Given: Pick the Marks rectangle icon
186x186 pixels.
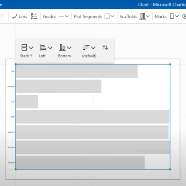Looking at the screenshot, I should (x=172, y=16).
